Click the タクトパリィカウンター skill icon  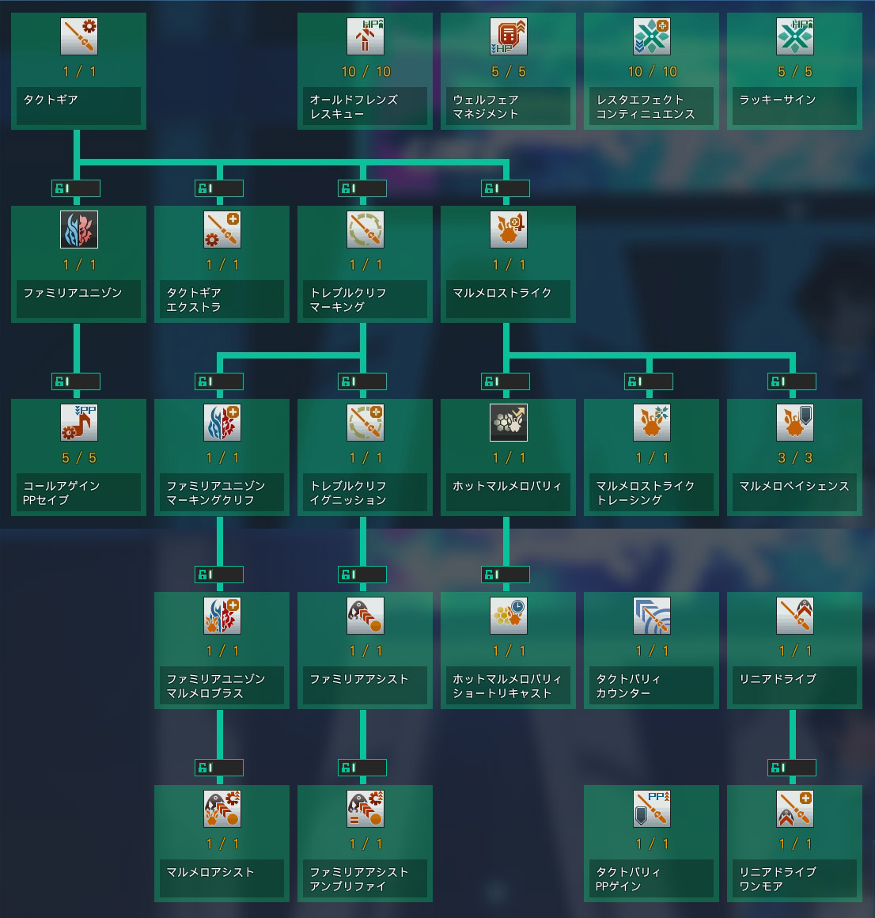(651, 616)
